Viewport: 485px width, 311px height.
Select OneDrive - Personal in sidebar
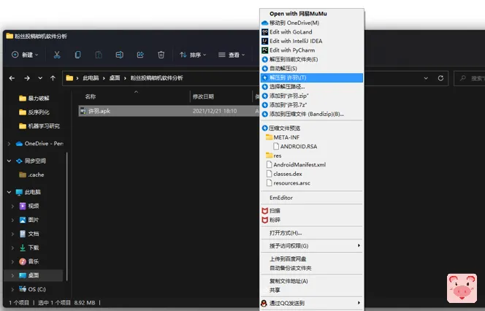click(x=39, y=144)
